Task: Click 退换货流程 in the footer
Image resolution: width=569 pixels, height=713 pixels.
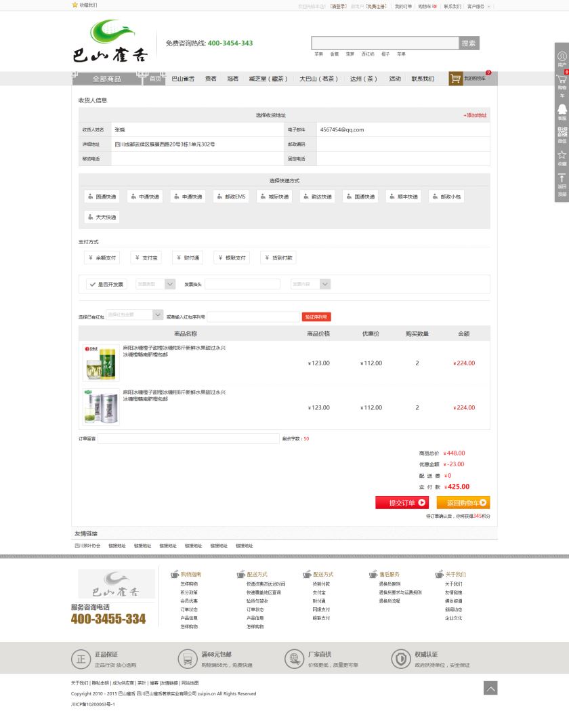Action: (389, 601)
